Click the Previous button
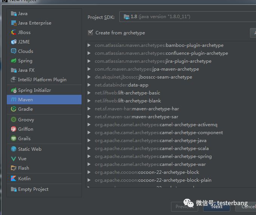Image resolution: width=256 pixels, height=215 pixels. 185,207
